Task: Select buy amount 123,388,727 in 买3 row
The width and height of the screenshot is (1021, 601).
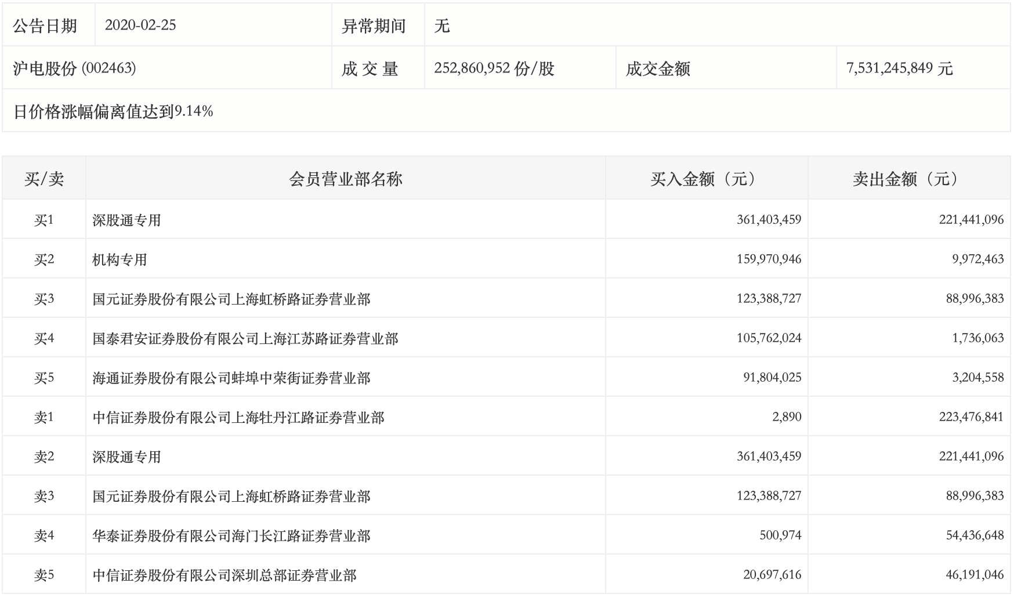Action: (x=769, y=298)
